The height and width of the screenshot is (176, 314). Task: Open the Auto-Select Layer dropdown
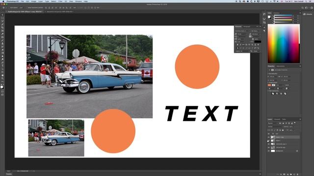pyautogui.click(x=21, y=8)
